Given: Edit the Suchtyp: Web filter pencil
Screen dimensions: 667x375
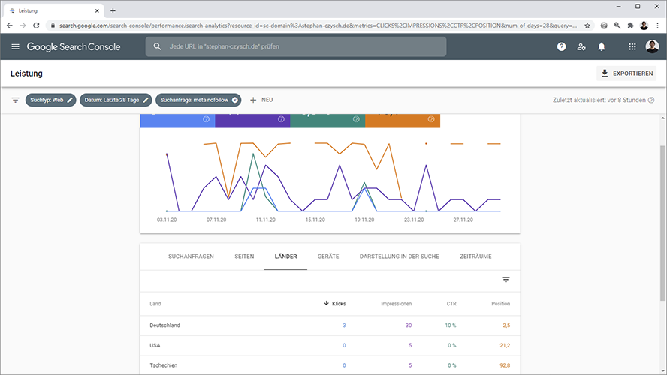Looking at the screenshot, I should point(70,100).
